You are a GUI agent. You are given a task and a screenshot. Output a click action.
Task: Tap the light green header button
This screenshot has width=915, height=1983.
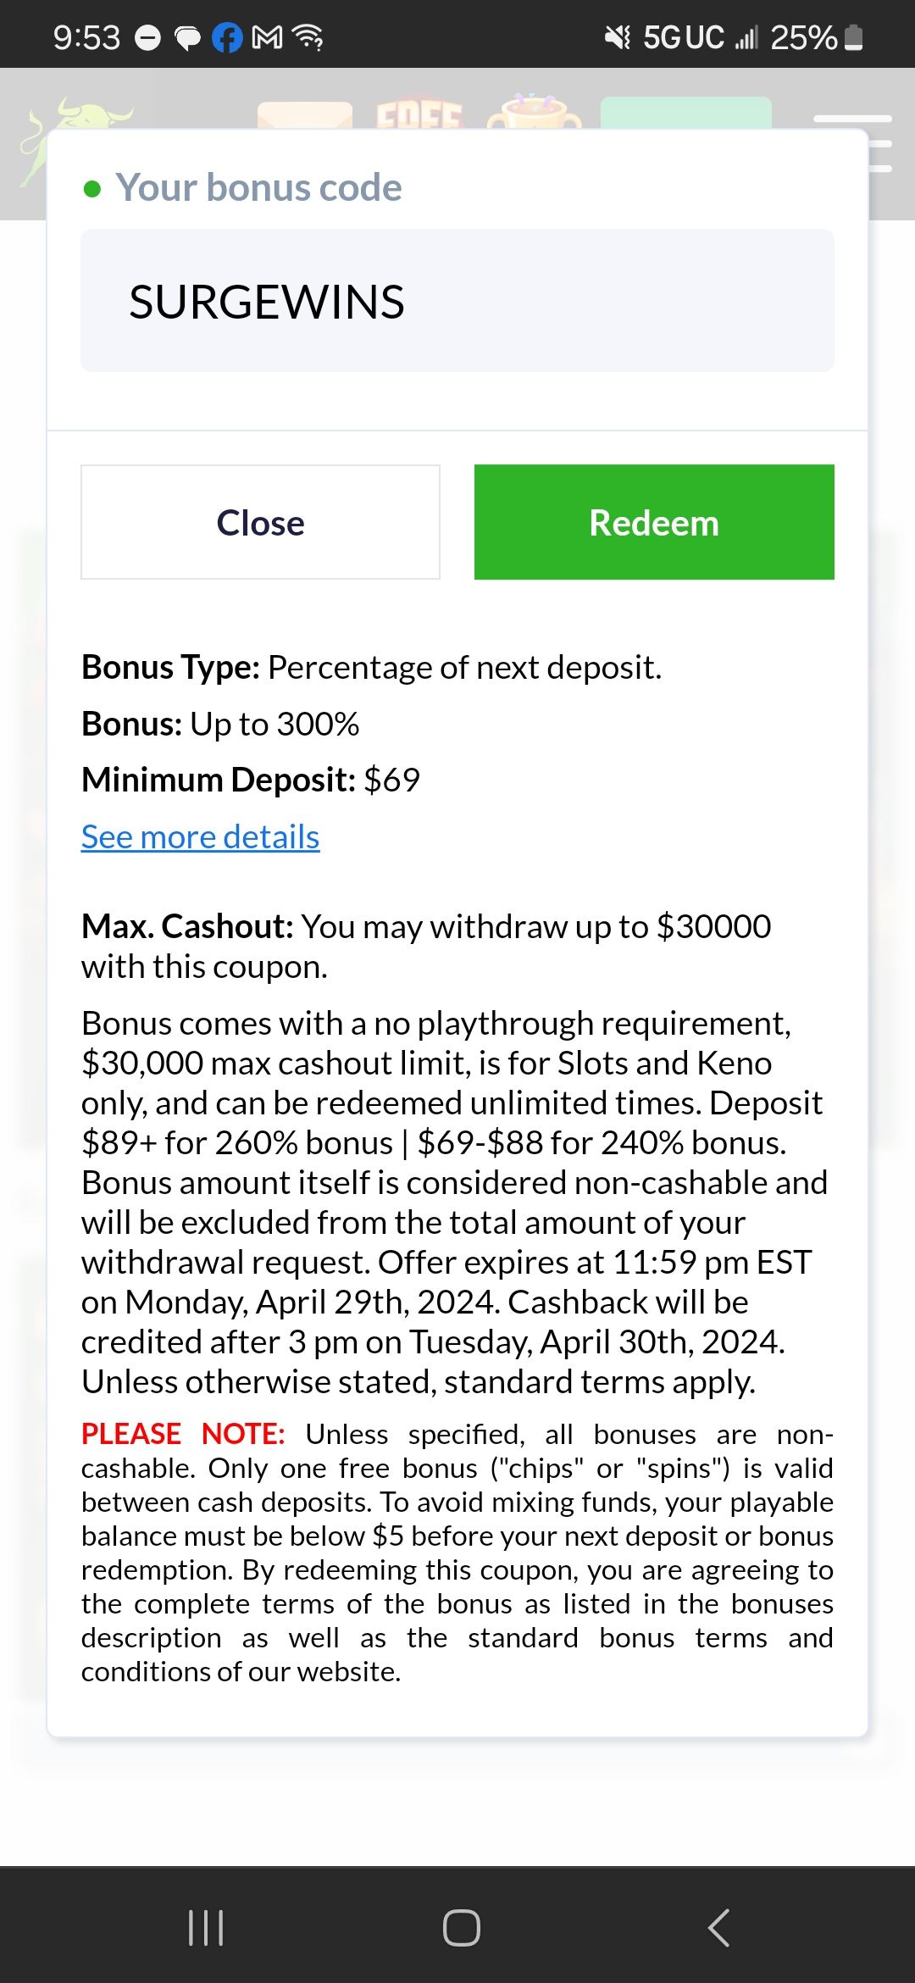click(x=685, y=113)
